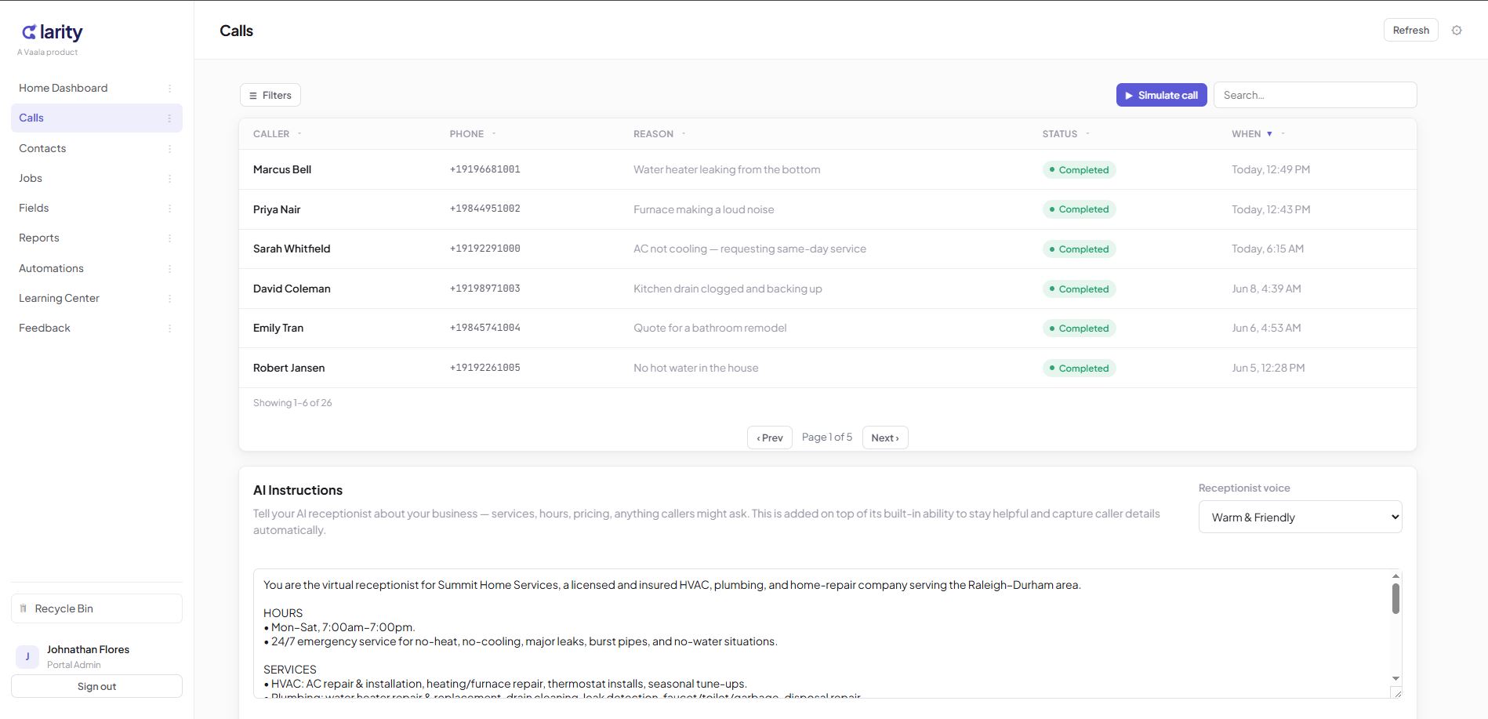This screenshot has width=1488, height=719.
Task: Sign out of the portal
Action: coord(96,686)
